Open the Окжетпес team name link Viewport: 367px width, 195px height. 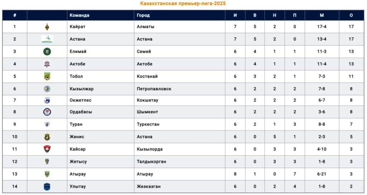click(x=81, y=100)
